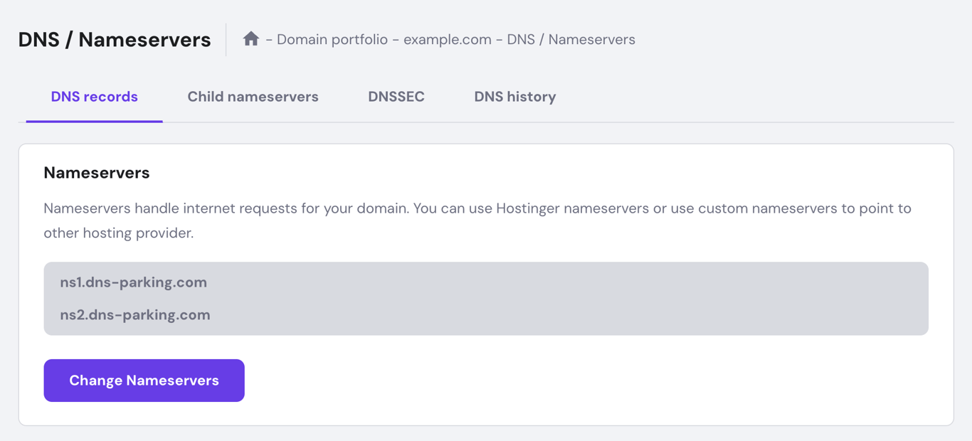Open the DNSSEC tab
The width and height of the screenshot is (972, 441).
click(396, 96)
